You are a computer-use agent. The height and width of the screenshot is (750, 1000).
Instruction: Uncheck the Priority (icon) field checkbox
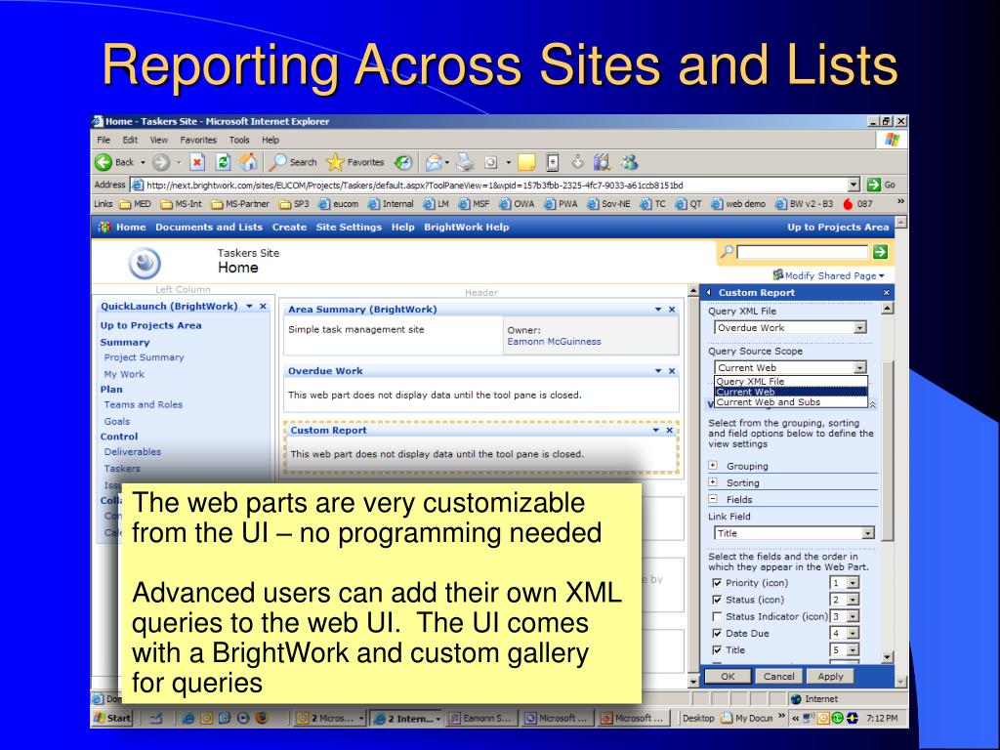pyautogui.click(x=717, y=583)
